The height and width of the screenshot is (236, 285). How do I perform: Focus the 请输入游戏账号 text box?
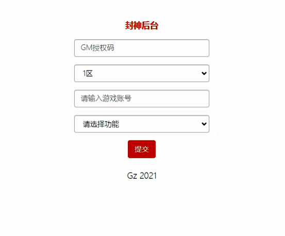tap(142, 98)
